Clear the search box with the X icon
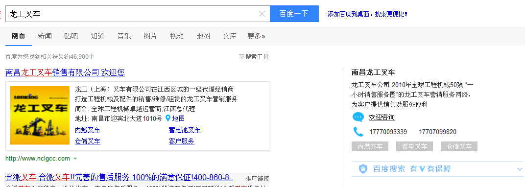Screen dimensions: 525x187 pyautogui.click(x=262, y=14)
